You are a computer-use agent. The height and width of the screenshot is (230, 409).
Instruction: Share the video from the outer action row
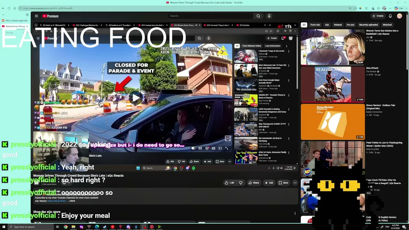(x=253, y=183)
